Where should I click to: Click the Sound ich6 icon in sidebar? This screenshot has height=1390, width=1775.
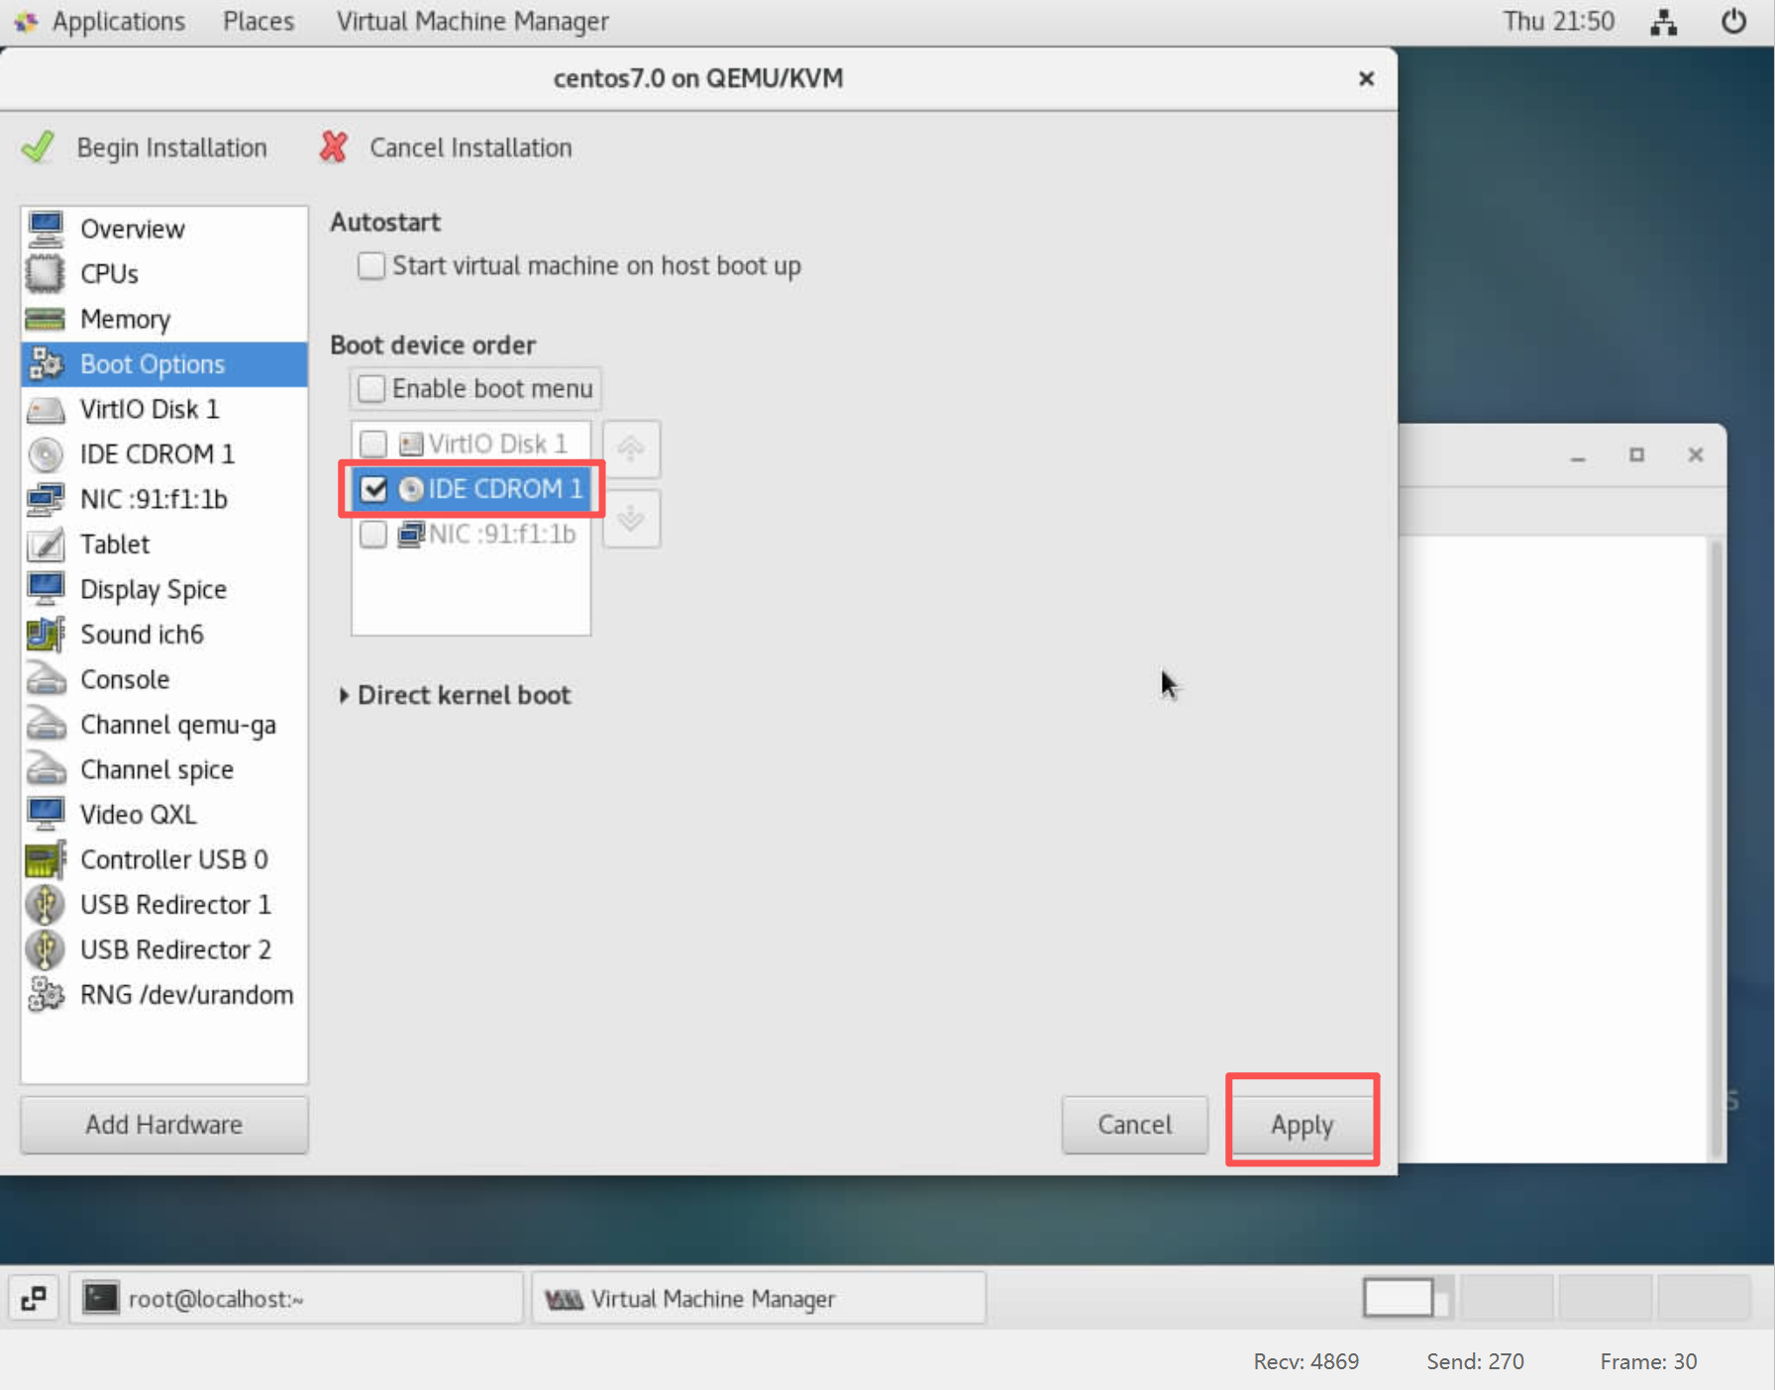tap(45, 635)
